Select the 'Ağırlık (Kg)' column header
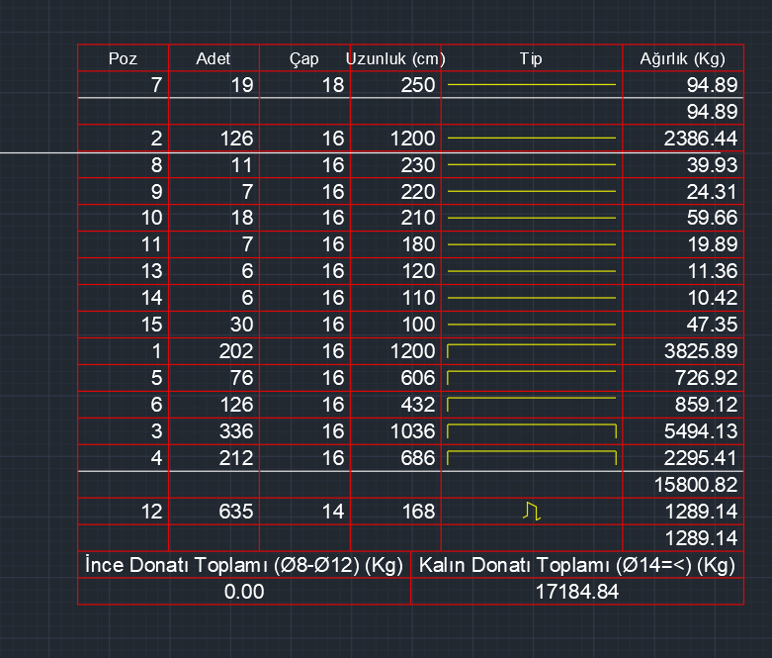Viewport: 772px width, 658px height. pos(682,59)
